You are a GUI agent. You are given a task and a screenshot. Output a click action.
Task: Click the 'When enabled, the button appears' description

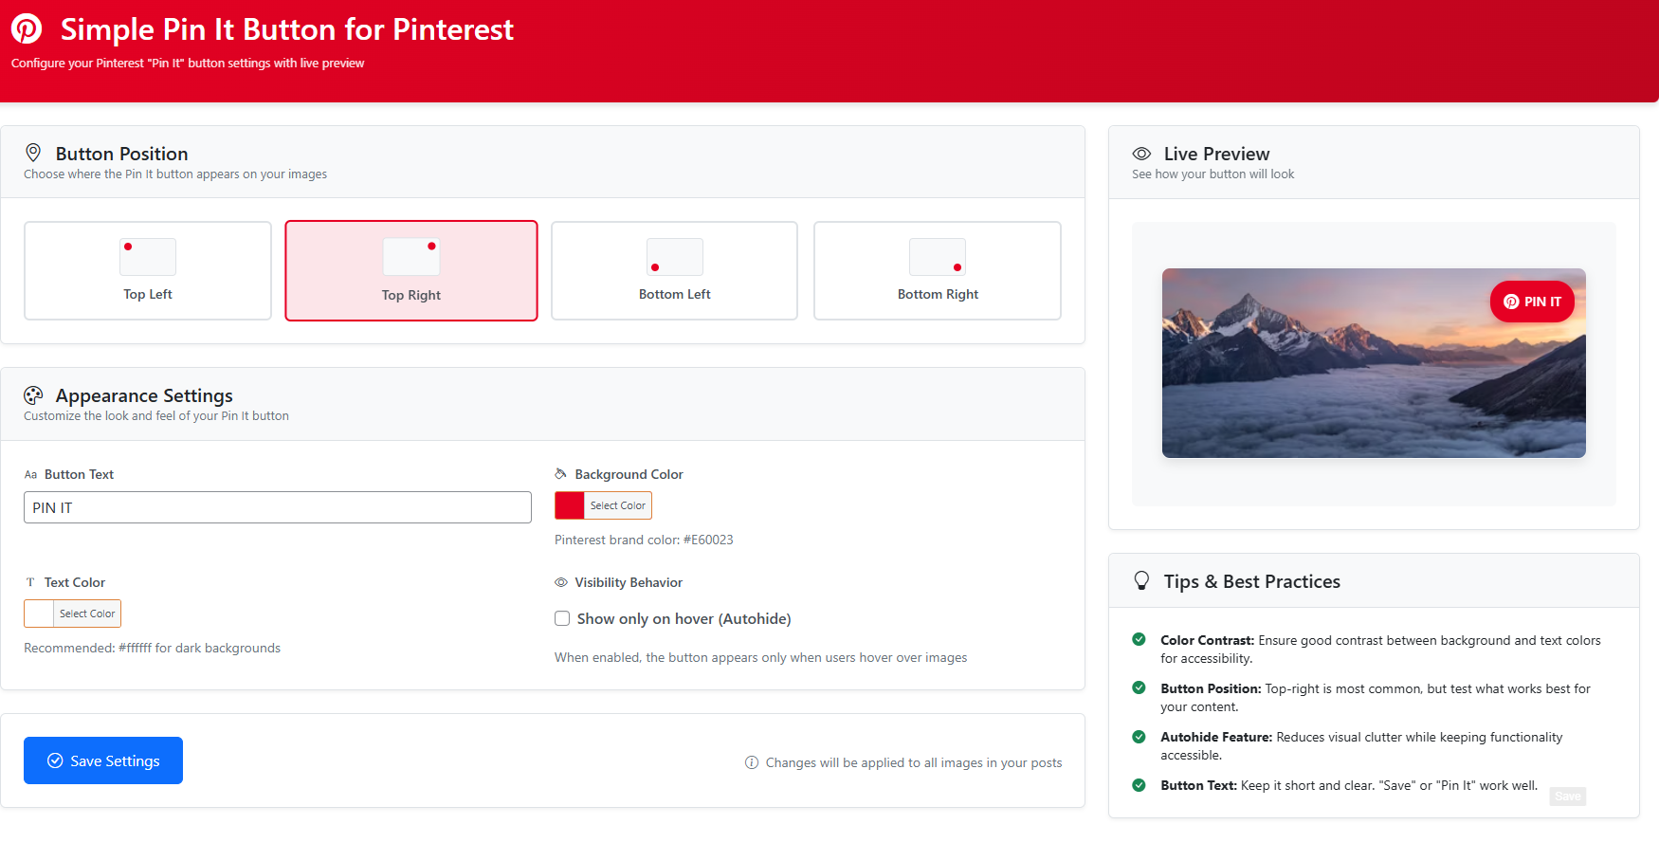[761, 657]
